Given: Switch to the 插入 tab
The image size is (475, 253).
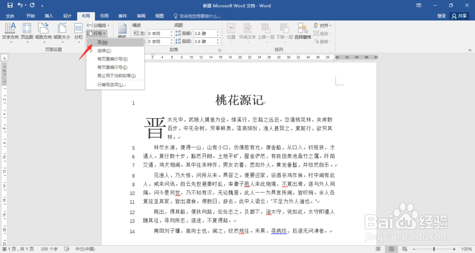Looking at the screenshot, I should 49,16.
